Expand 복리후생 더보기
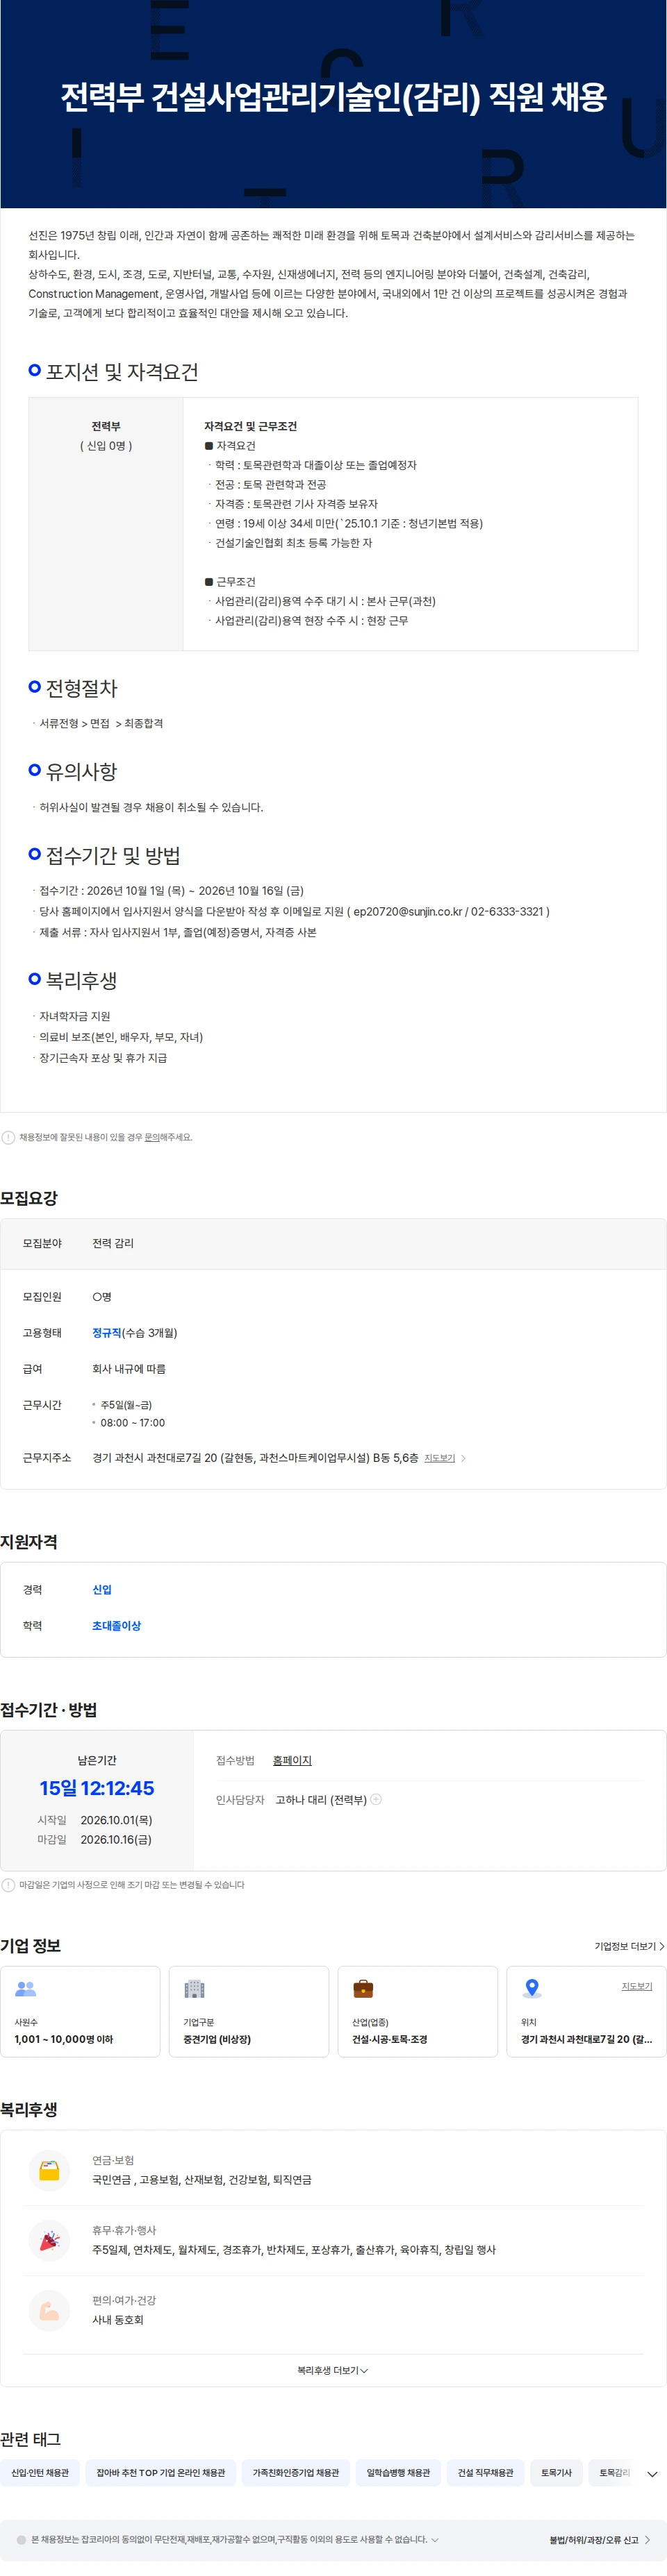 333,2370
